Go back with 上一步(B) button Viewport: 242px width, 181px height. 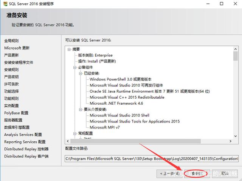(169, 174)
